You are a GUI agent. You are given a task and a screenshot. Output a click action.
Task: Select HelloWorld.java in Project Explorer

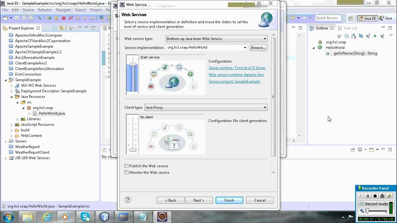49,113
